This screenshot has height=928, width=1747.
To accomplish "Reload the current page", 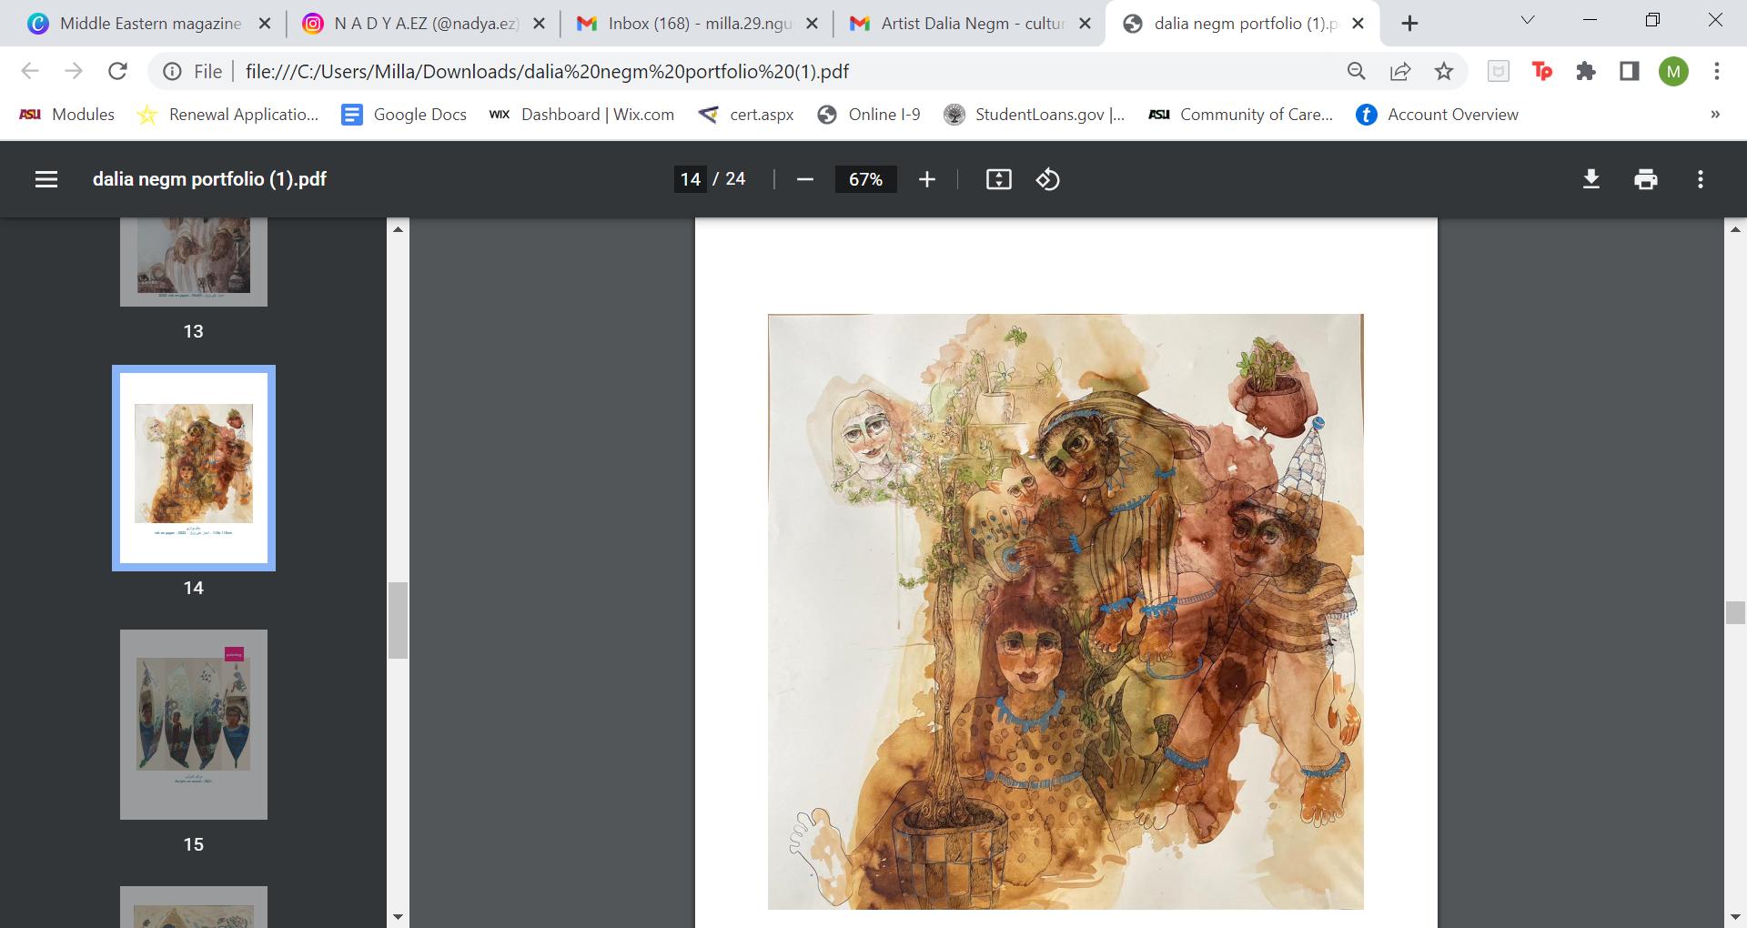I will click(117, 71).
